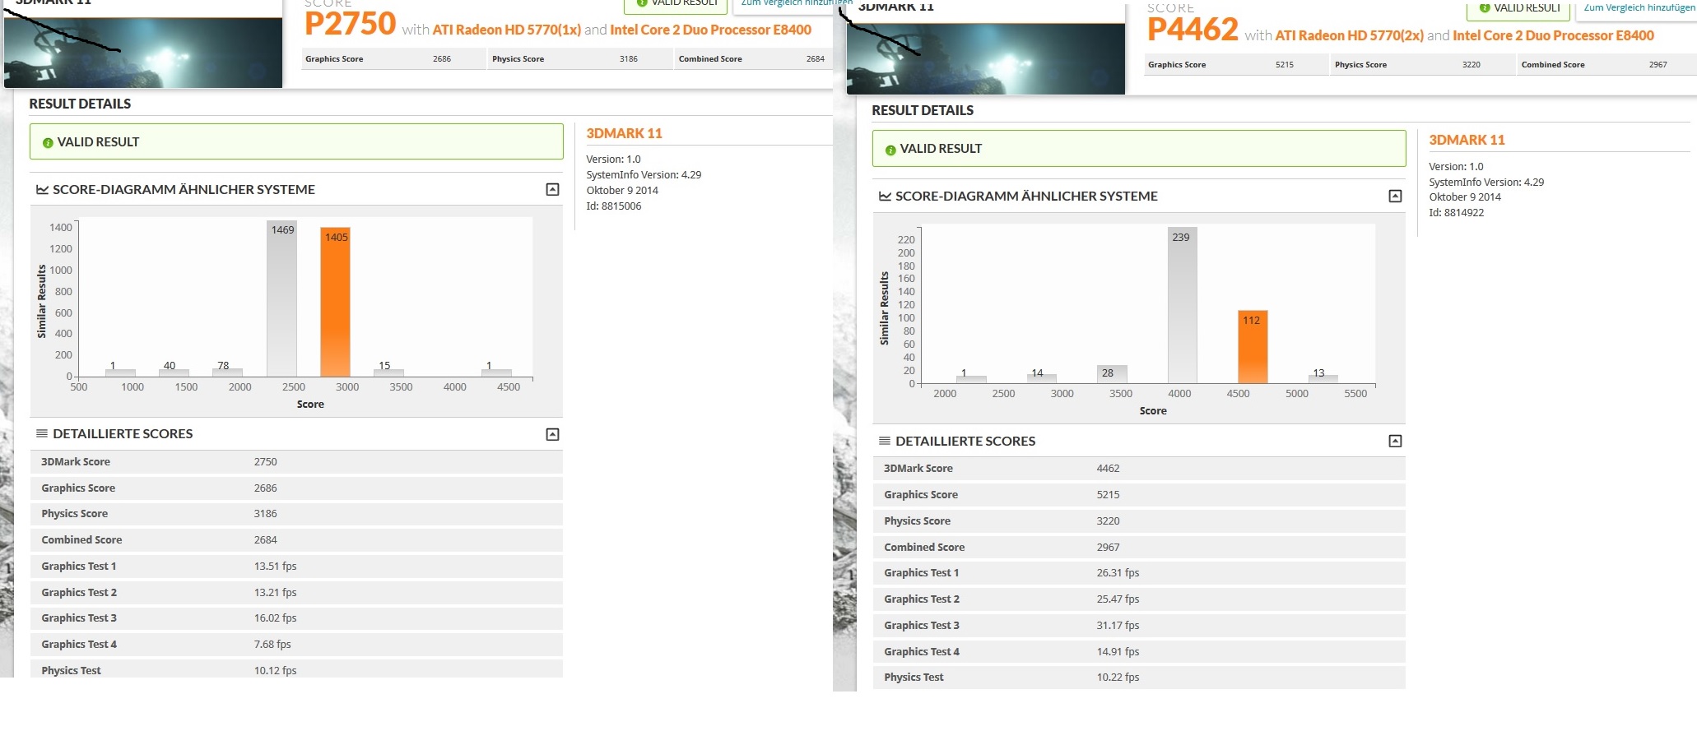Click the left 3DMARK 11 orange heading
The height and width of the screenshot is (754, 1697).
(x=624, y=134)
